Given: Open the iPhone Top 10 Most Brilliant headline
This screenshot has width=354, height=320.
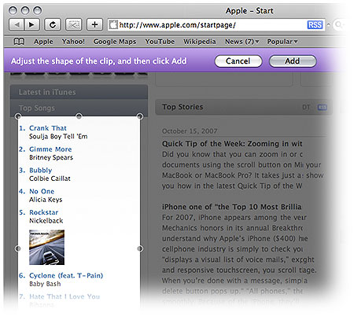Looking at the screenshot, I should point(232,207).
